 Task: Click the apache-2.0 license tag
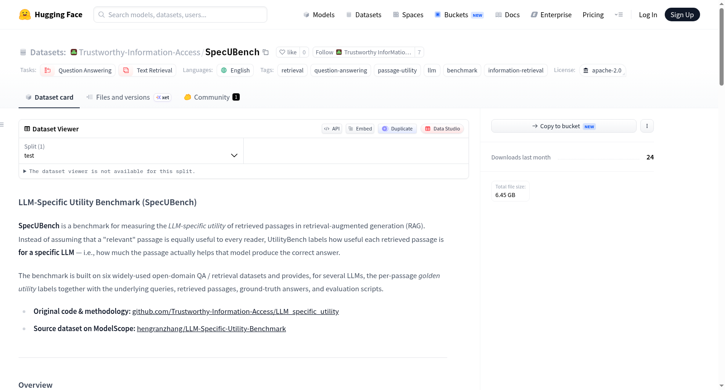[603, 70]
